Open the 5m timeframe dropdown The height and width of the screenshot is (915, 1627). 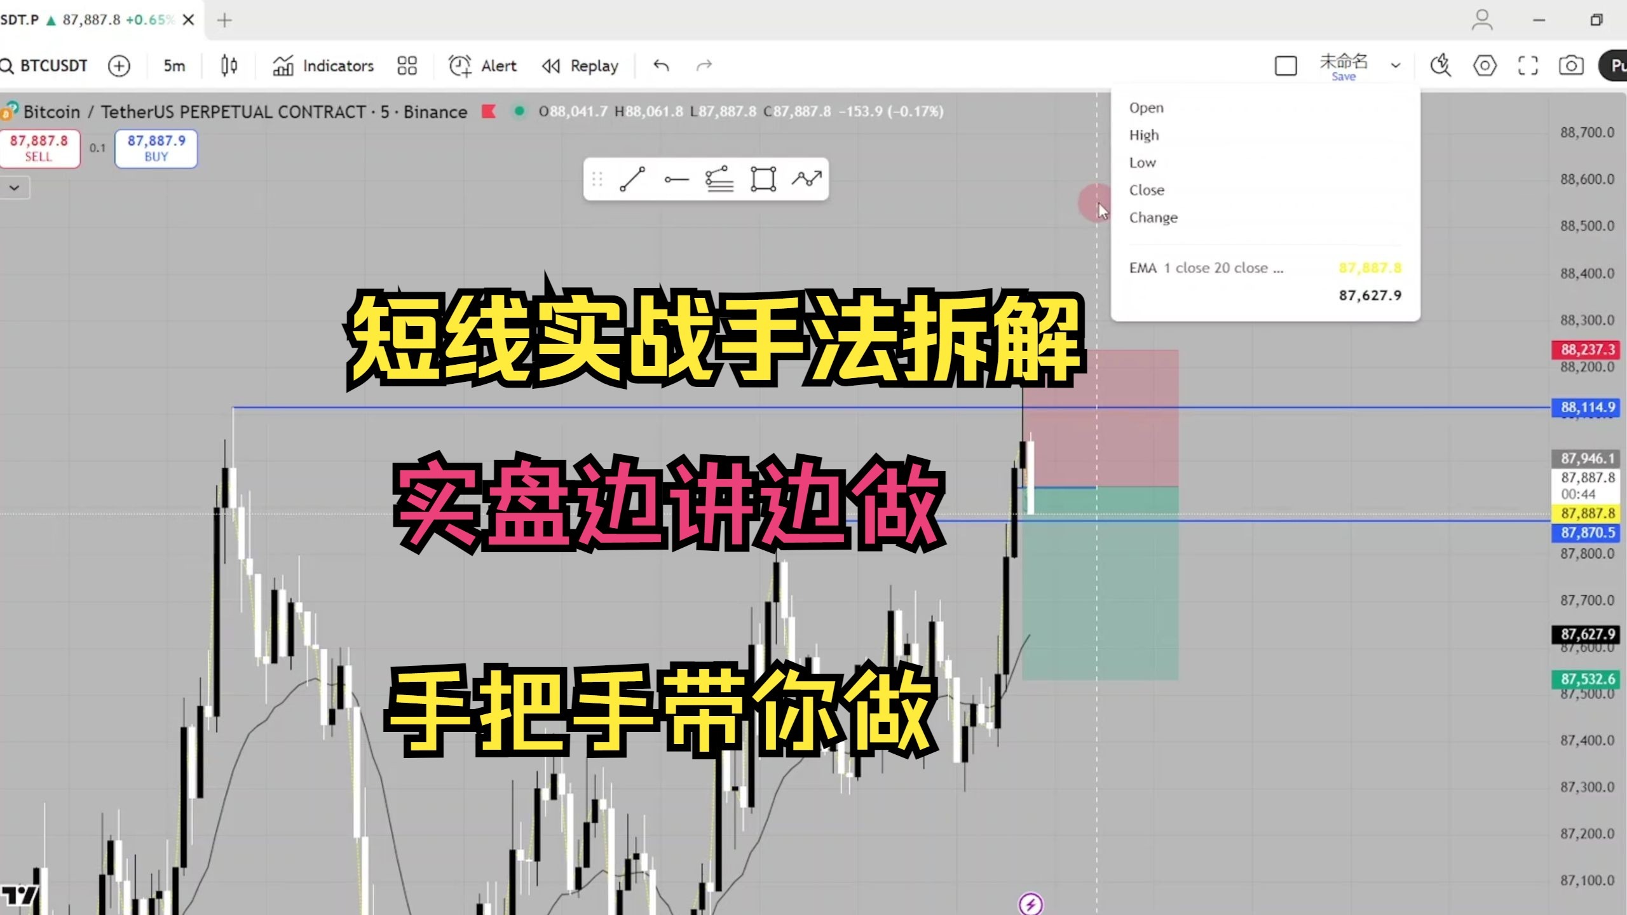click(172, 65)
